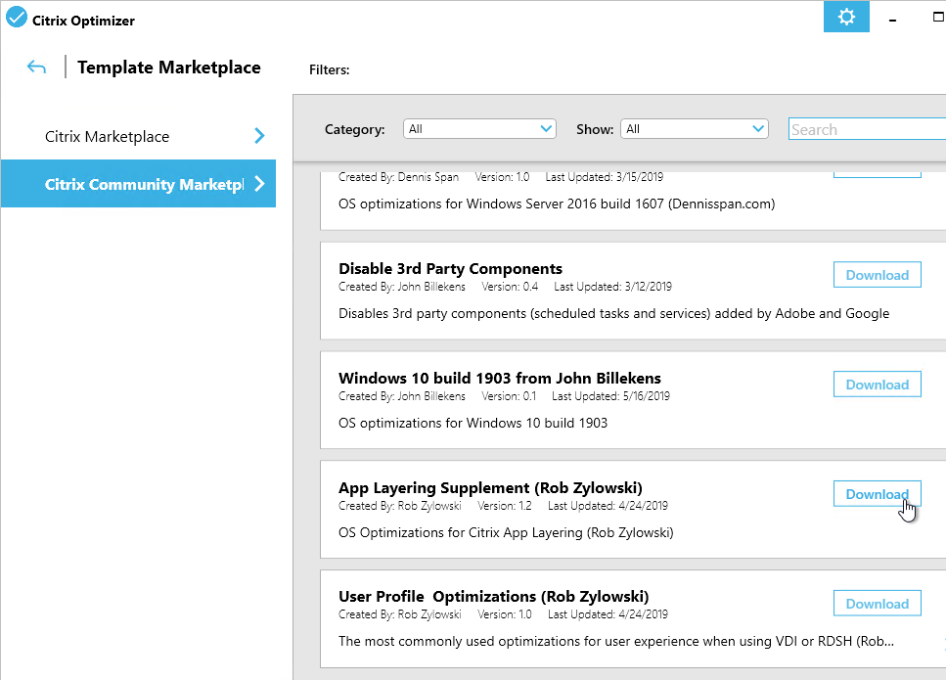The width and height of the screenshot is (946, 680).
Task: Select the Citrix Marketplace tab
Action: coord(138,136)
